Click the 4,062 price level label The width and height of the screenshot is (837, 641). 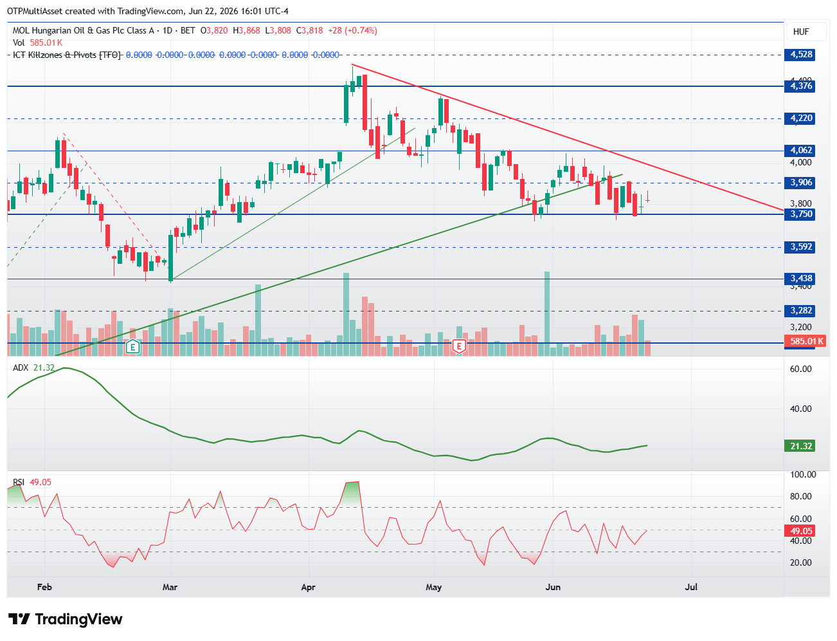pyautogui.click(x=800, y=151)
